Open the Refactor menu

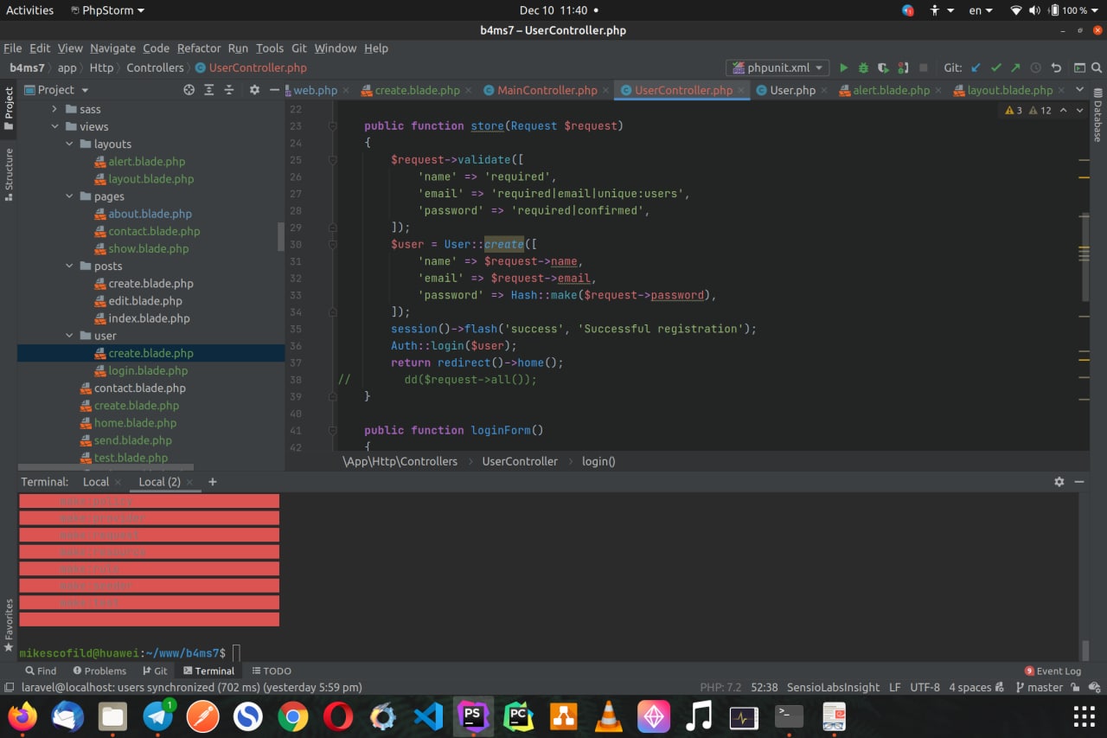coord(198,48)
